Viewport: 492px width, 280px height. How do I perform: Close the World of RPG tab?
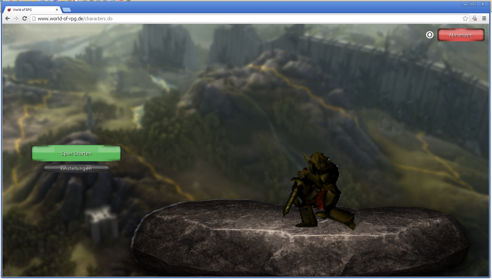[57, 10]
